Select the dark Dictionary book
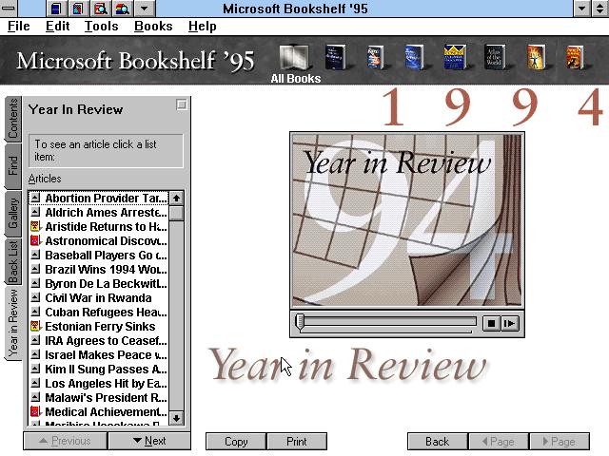 [335, 57]
